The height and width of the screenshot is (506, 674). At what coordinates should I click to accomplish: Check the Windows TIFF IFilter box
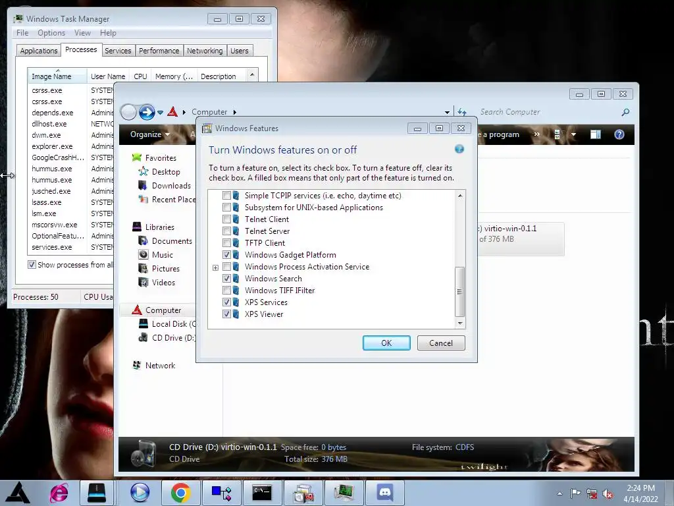[x=226, y=291]
